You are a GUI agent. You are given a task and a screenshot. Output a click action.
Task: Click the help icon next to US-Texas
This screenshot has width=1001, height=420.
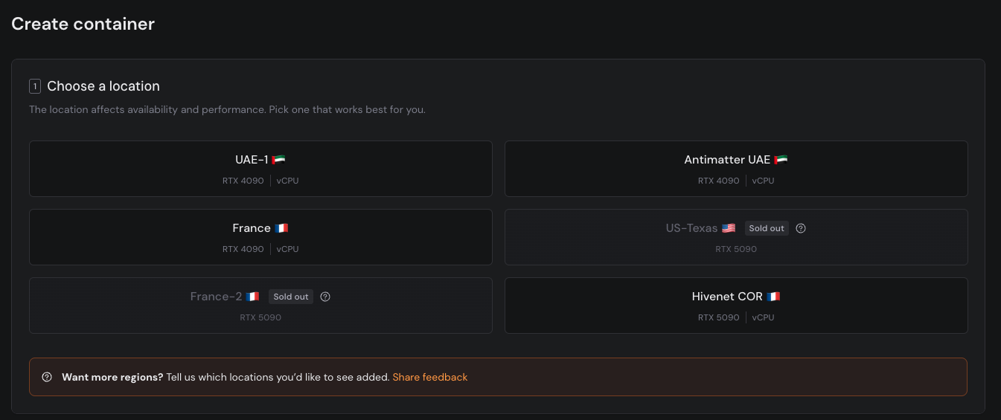click(801, 228)
